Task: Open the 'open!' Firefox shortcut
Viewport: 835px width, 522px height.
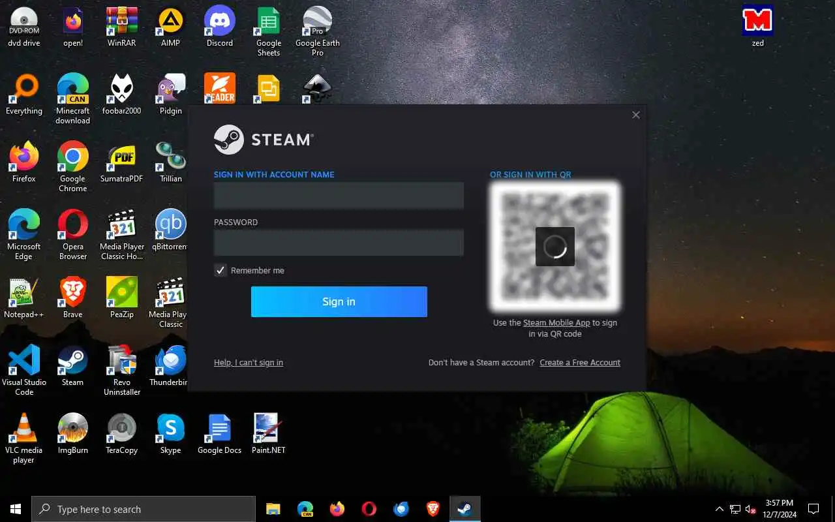Action: click(73, 27)
